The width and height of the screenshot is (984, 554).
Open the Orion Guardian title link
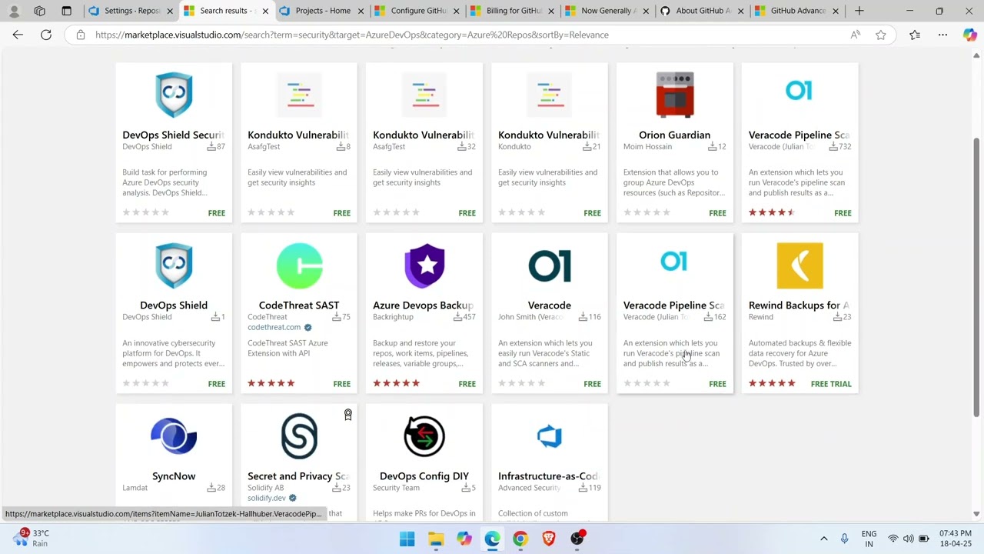674,135
